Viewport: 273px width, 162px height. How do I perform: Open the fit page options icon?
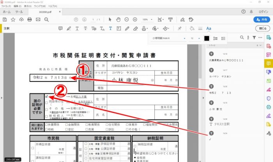pyautogui.click(x=161, y=19)
